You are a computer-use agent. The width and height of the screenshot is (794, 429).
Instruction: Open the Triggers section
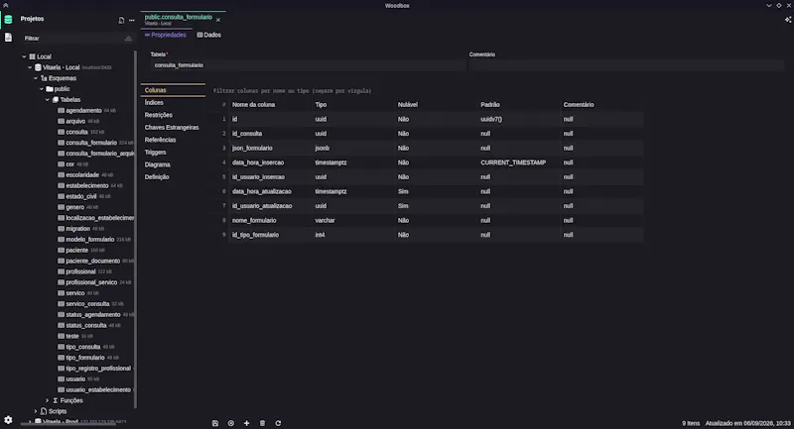coord(173,153)
